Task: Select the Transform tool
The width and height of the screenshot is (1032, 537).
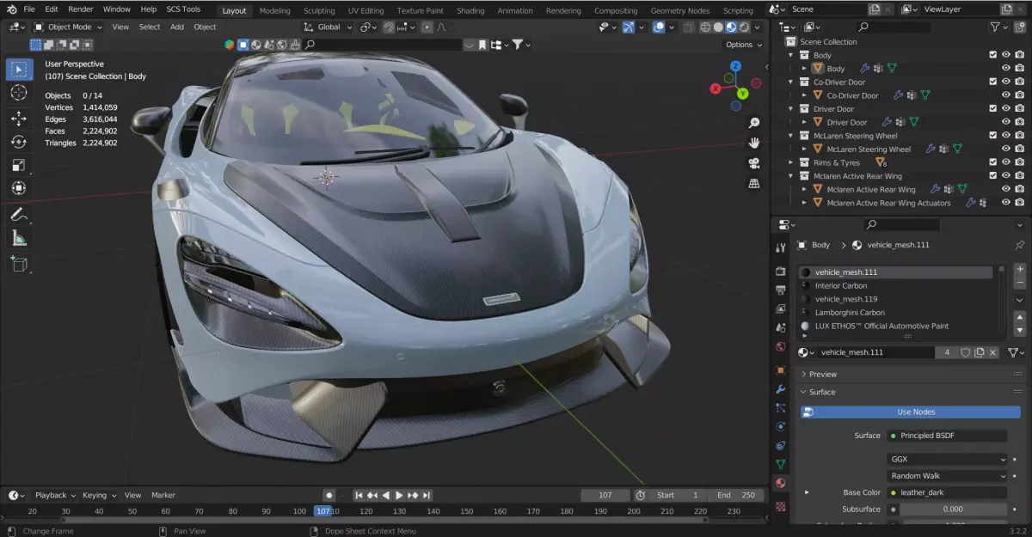Action: click(x=19, y=188)
